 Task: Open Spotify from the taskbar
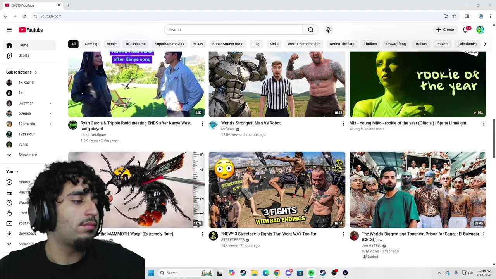311,273
